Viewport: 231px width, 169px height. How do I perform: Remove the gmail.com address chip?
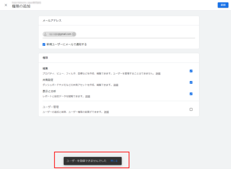(74, 34)
